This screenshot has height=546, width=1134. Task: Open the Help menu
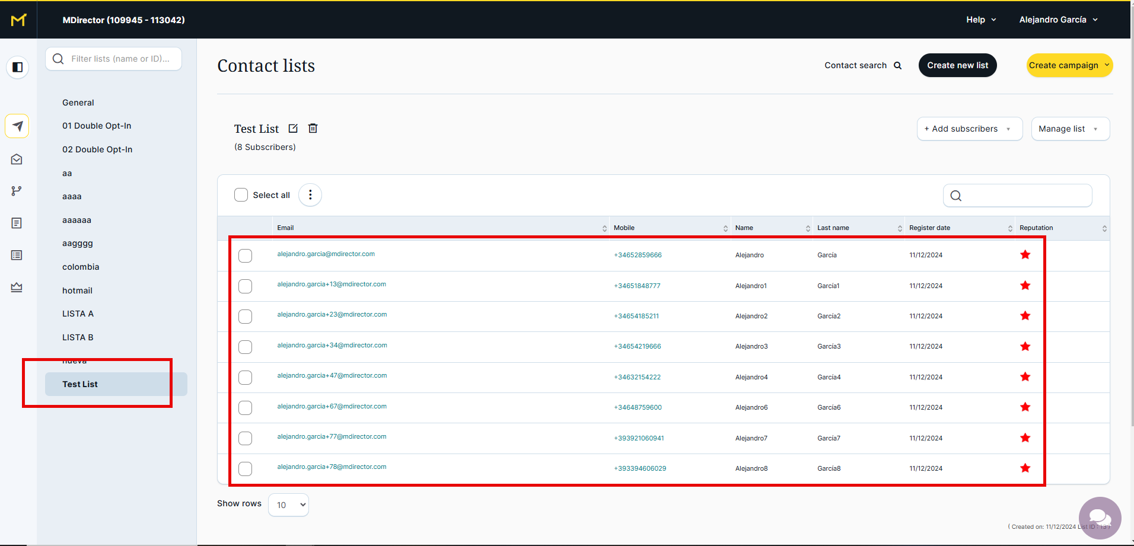981,20
